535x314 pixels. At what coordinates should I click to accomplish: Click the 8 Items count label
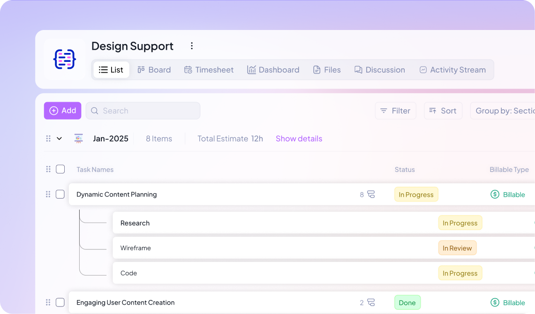[x=159, y=138]
